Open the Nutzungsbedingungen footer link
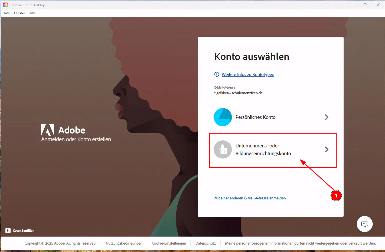The height and width of the screenshot is (252, 385). click(124, 243)
